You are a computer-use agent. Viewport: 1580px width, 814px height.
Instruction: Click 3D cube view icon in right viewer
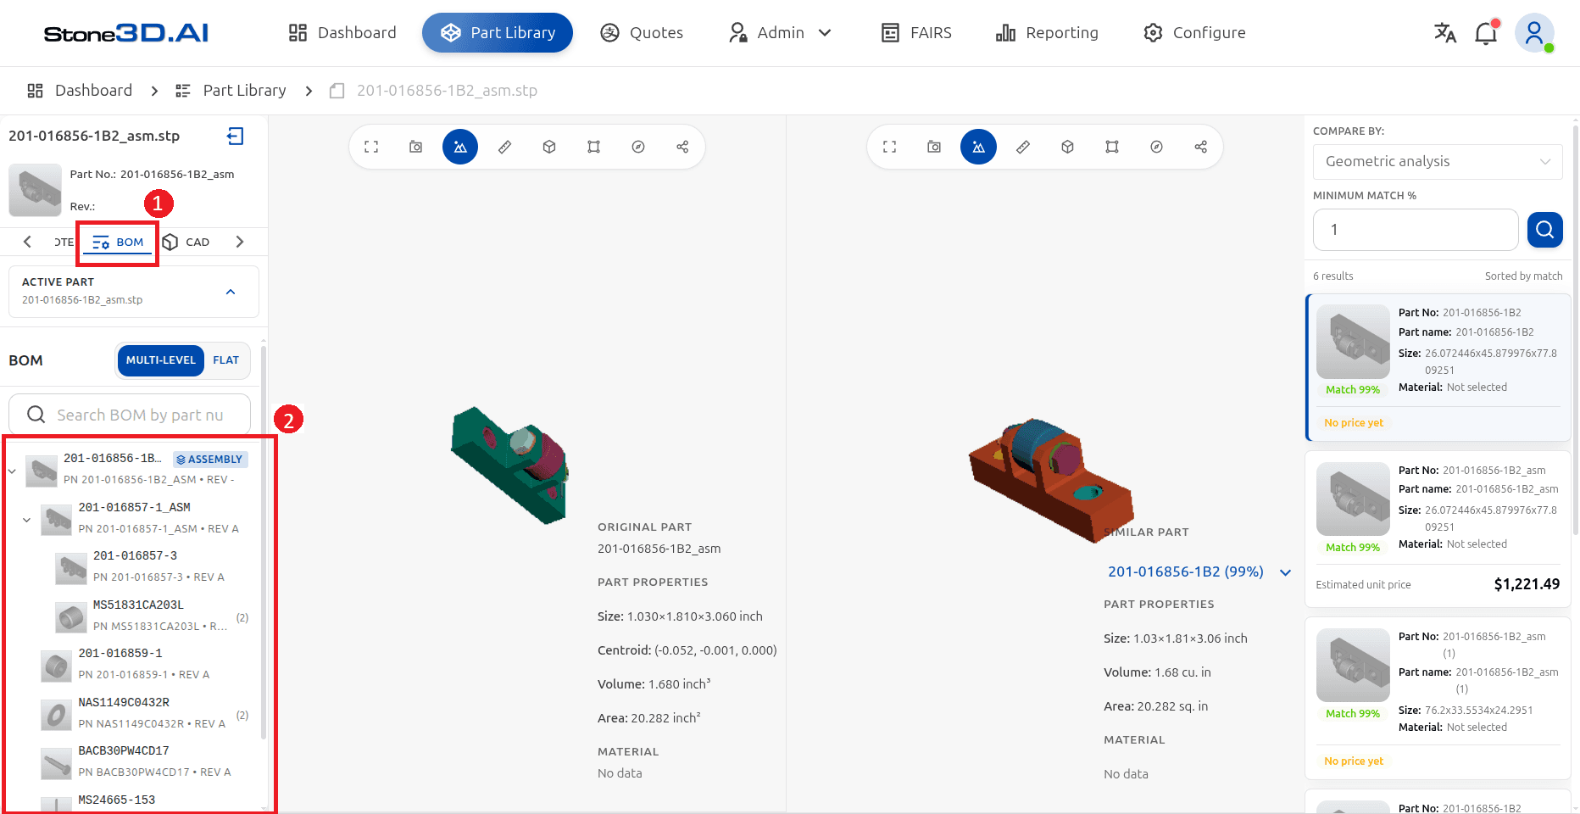coord(1068,147)
